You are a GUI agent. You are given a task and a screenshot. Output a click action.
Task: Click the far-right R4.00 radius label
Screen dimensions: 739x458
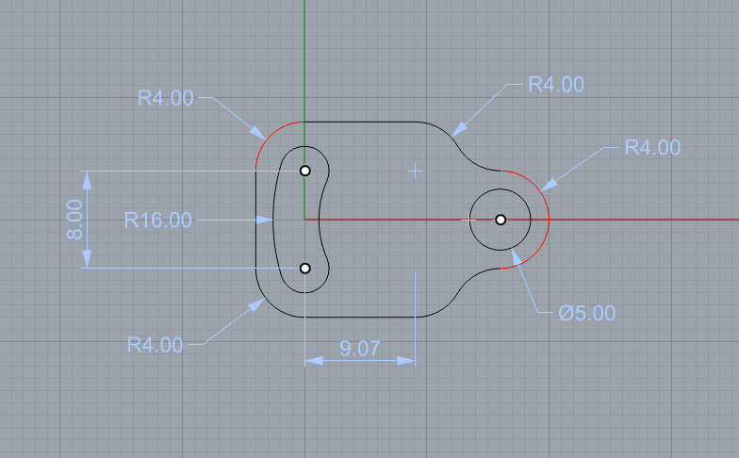coord(651,148)
